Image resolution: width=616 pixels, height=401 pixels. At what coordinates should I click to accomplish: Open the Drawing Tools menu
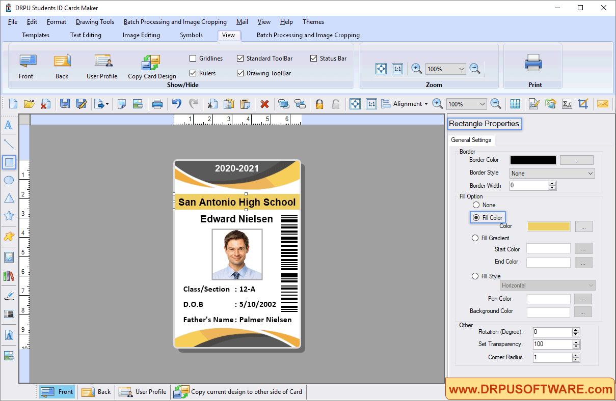(x=95, y=22)
